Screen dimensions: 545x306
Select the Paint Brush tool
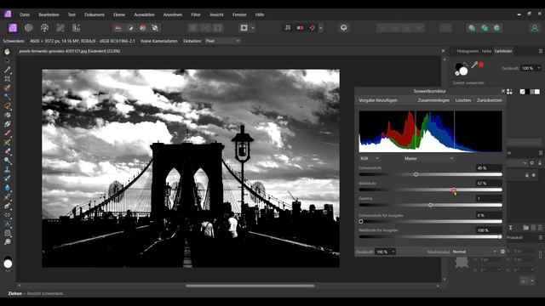8,133
